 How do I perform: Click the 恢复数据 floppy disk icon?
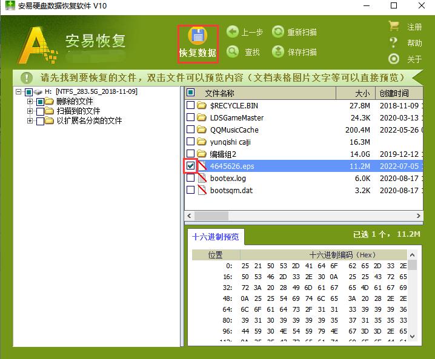coord(198,36)
